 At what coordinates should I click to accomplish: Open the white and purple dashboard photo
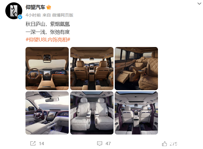(47, 113)
